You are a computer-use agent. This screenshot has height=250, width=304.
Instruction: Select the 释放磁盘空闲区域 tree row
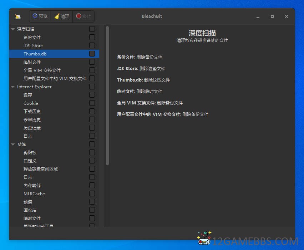pyautogui.click(x=54, y=169)
